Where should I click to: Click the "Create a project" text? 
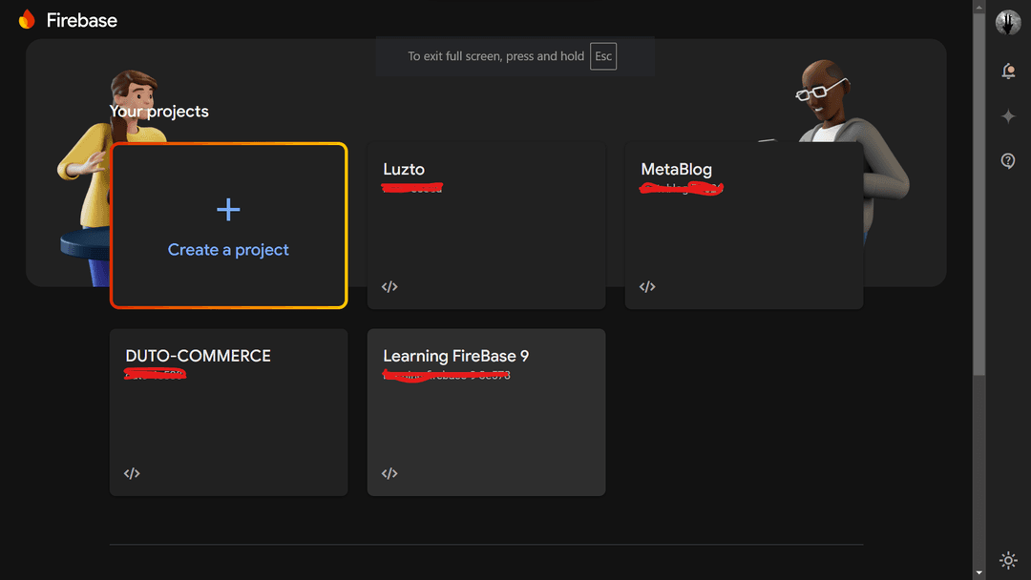tap(228, 250)
